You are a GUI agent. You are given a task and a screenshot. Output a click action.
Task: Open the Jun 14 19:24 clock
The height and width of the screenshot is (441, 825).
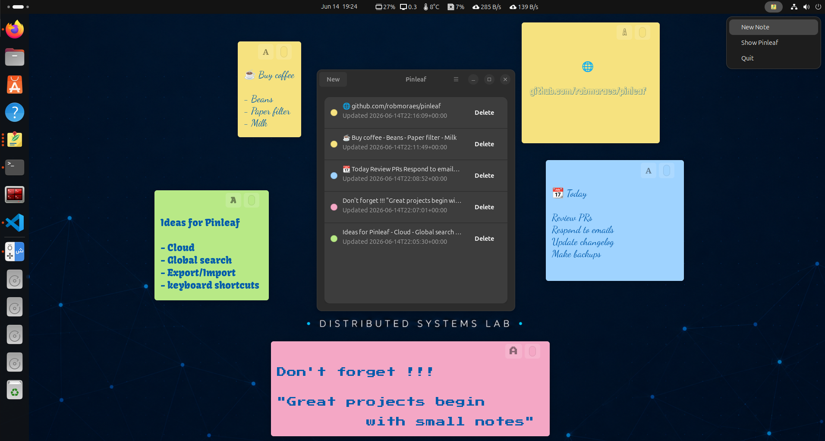pos(339,7)
